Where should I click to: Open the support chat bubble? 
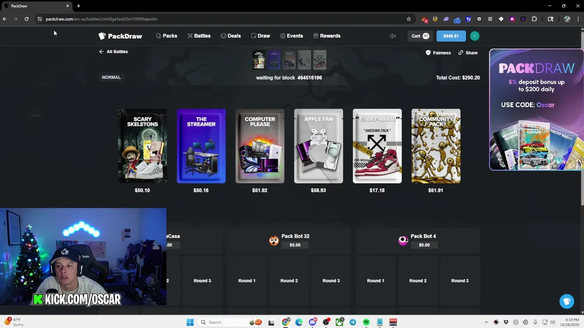567,301
